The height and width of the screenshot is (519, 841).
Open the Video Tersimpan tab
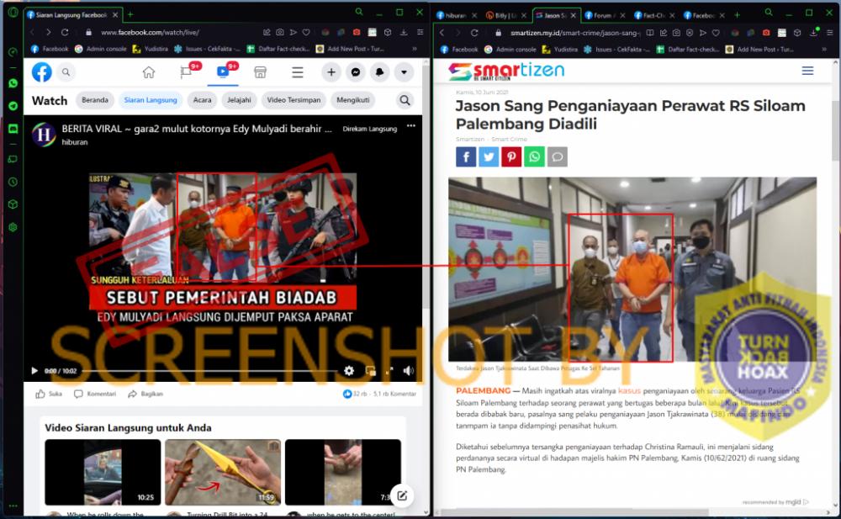[x=294, y=100]
